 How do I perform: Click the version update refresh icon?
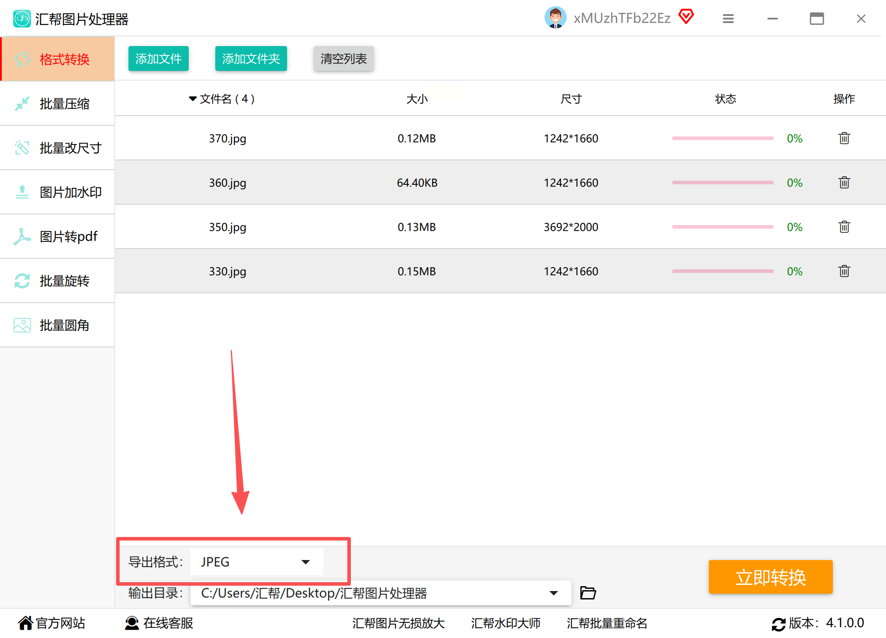(778, 624)
